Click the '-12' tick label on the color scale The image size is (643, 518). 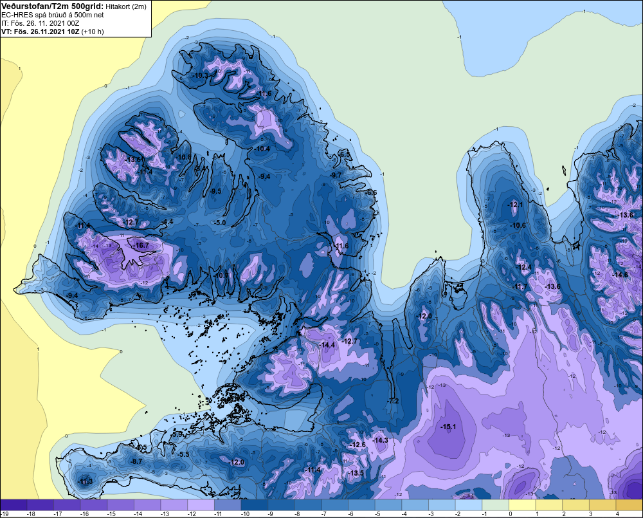[x=191, y=514]
